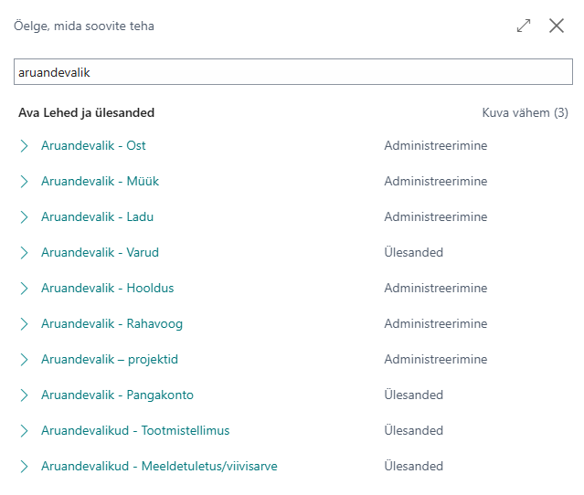Open Aruandevalik – projektid page
Image resolution: width=584 pixels, height=495 pixels.
[110, 360]
